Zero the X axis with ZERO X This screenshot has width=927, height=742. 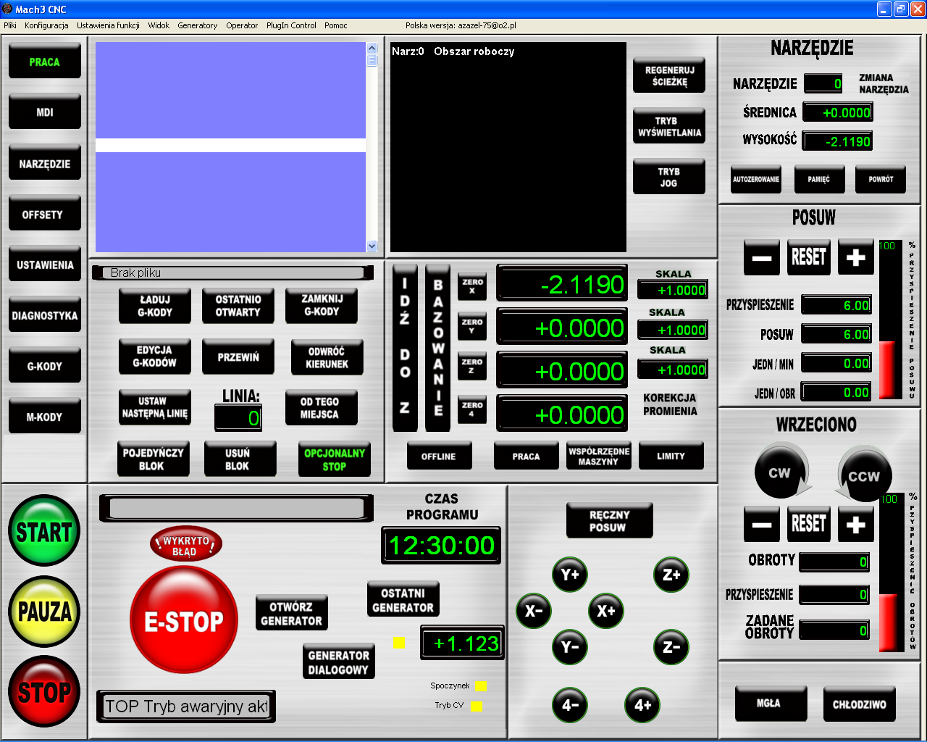pos(472,286)
